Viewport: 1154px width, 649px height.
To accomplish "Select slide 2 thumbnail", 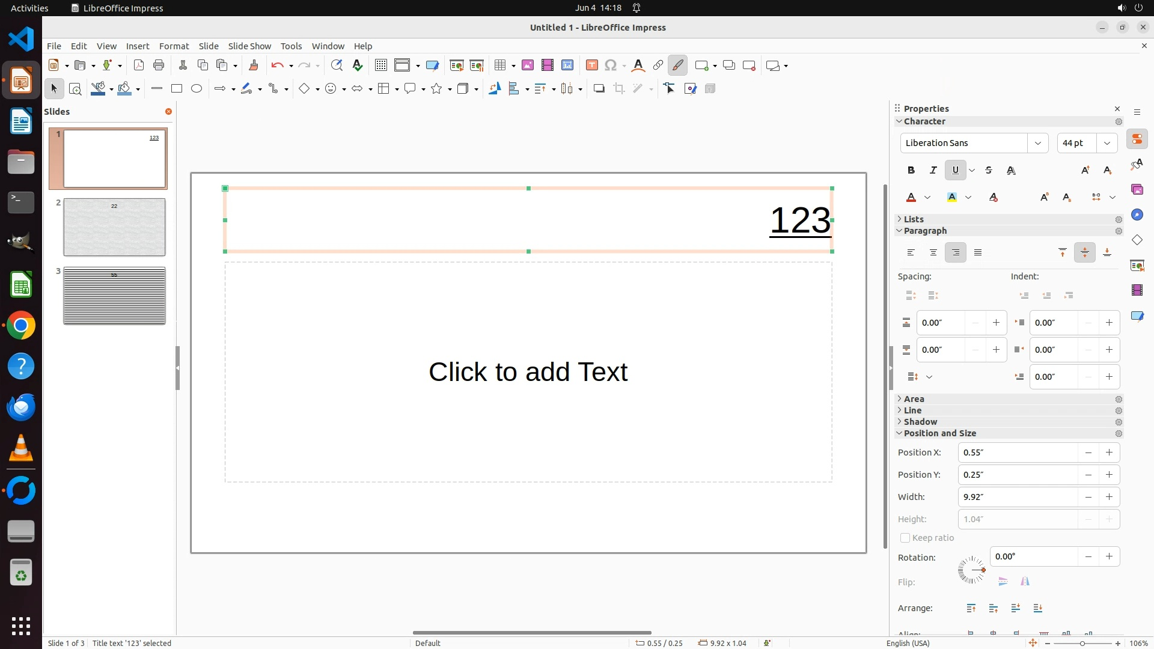I will pyautogui.click(x=114, y=227).
